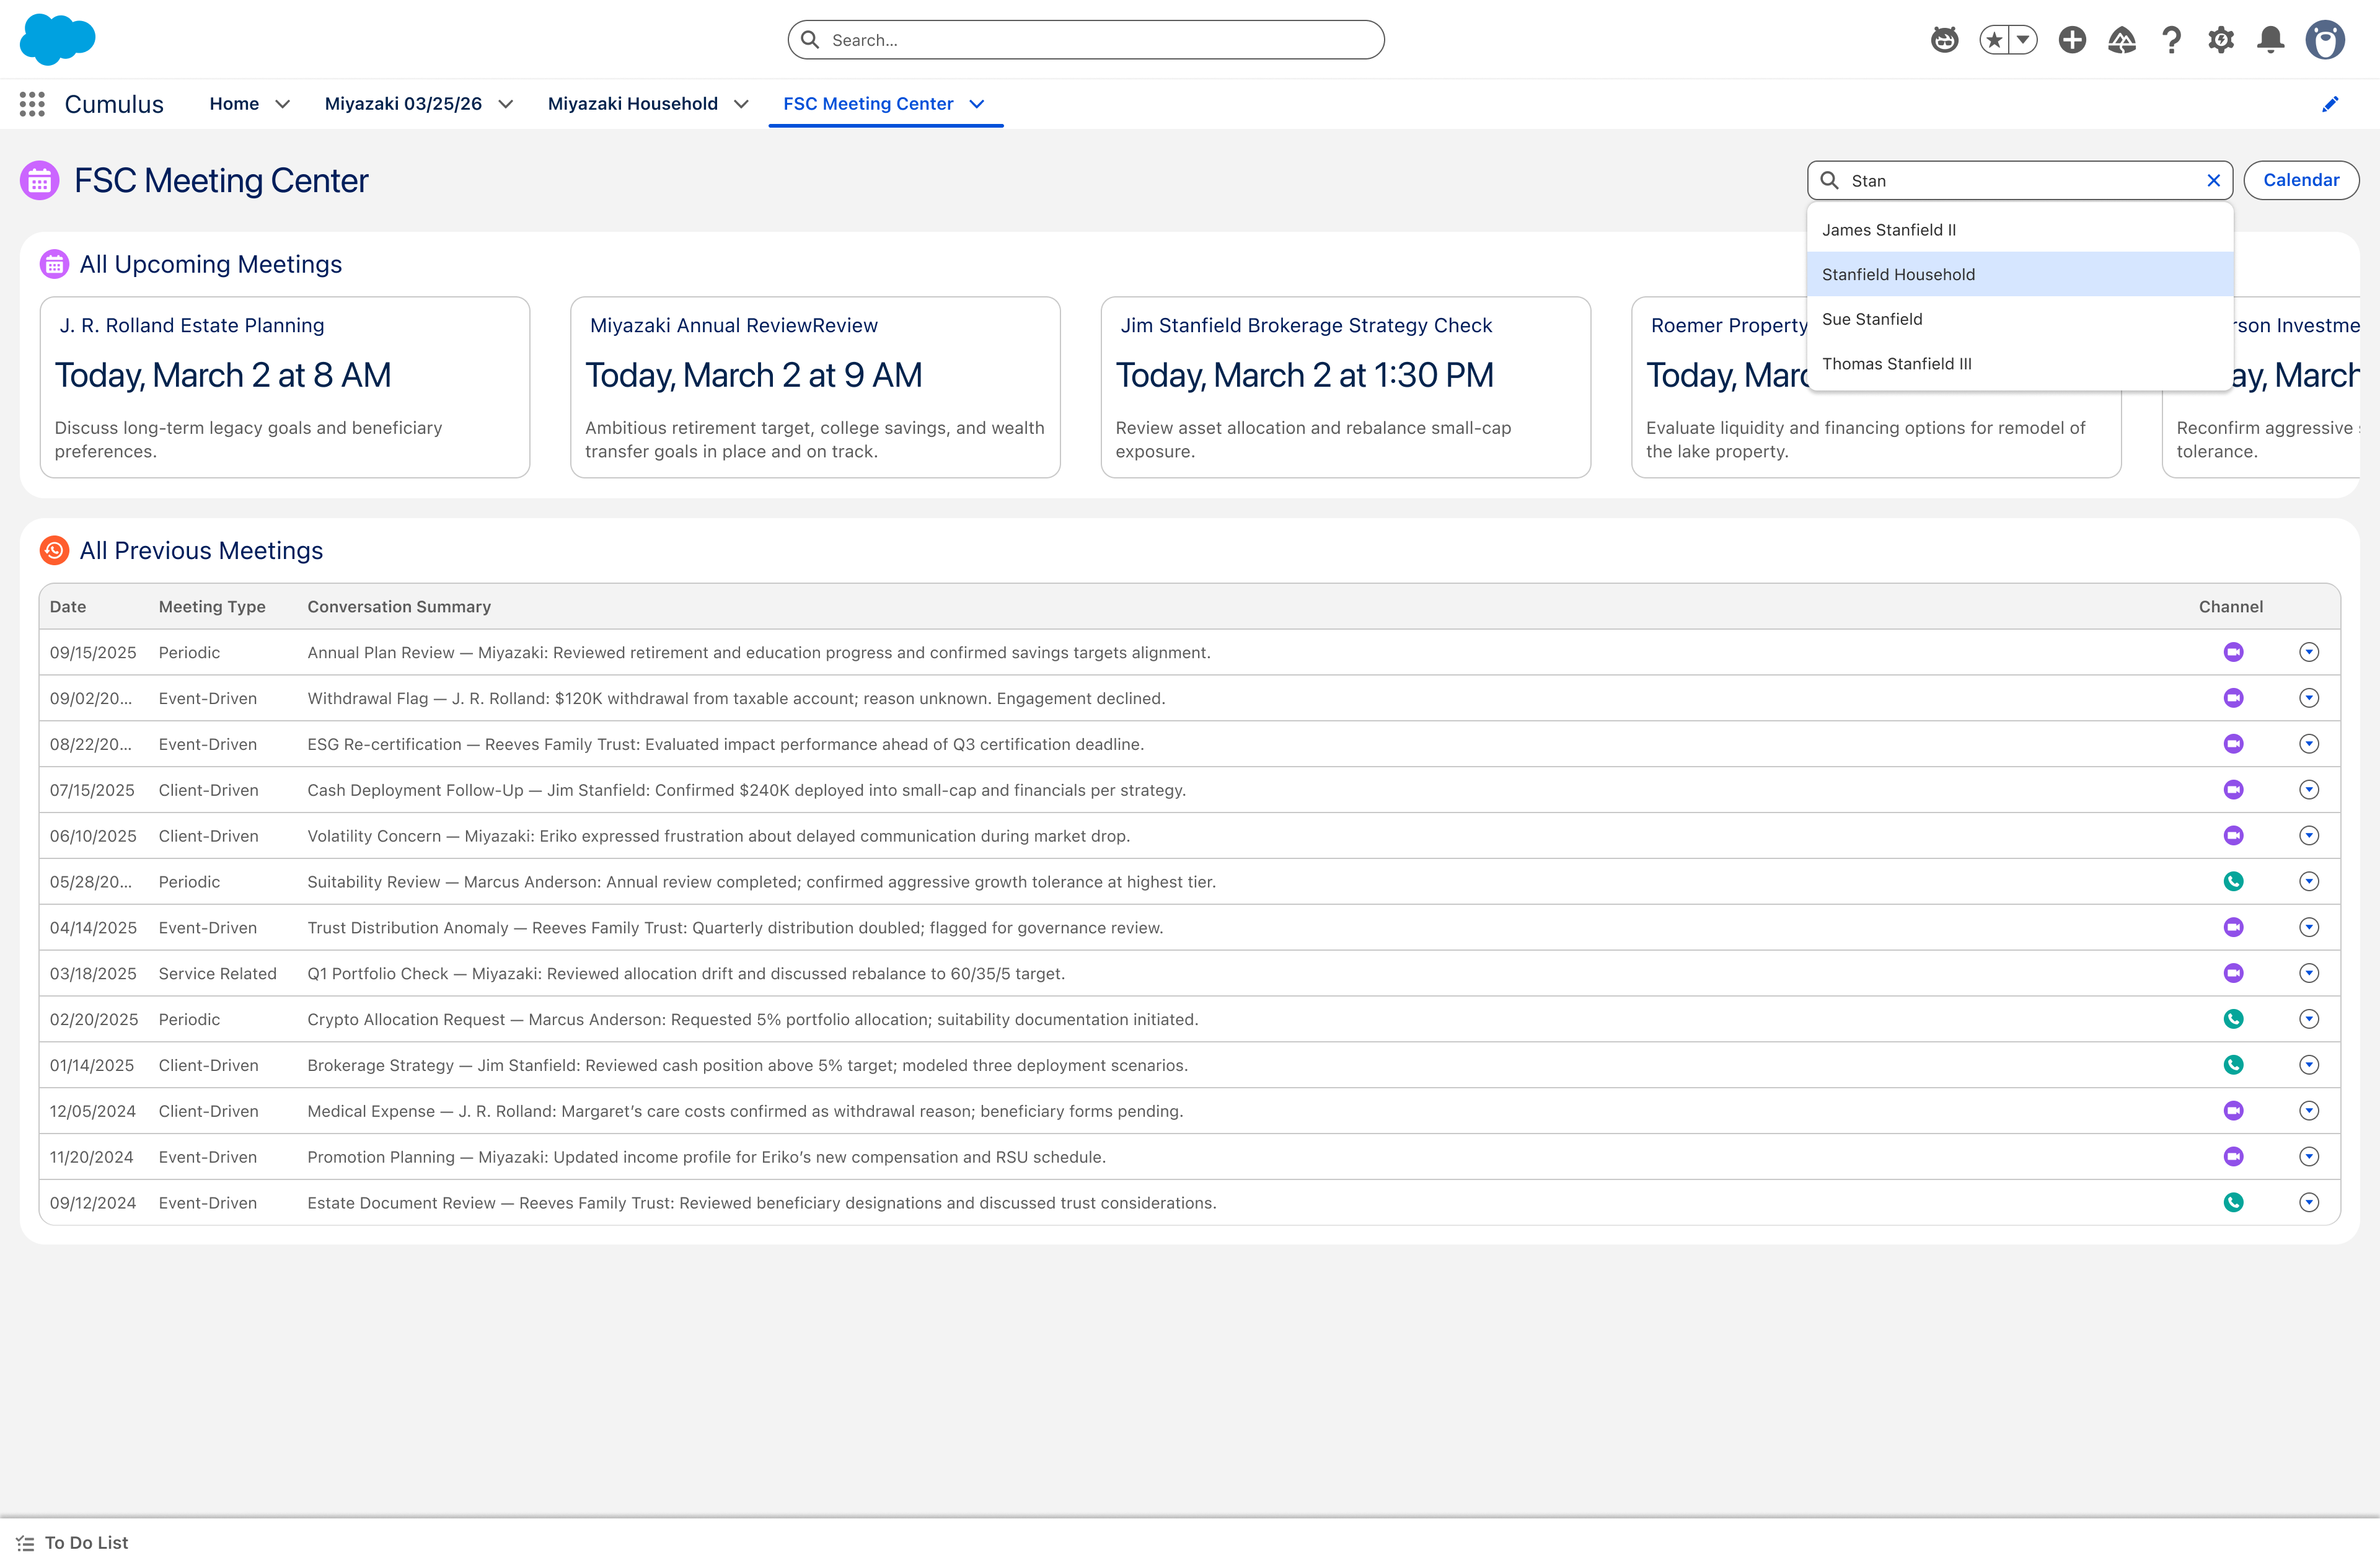This screenshot has height=1568, width=2380.
Task: Click the Date column header
Action: click(68, 607)
